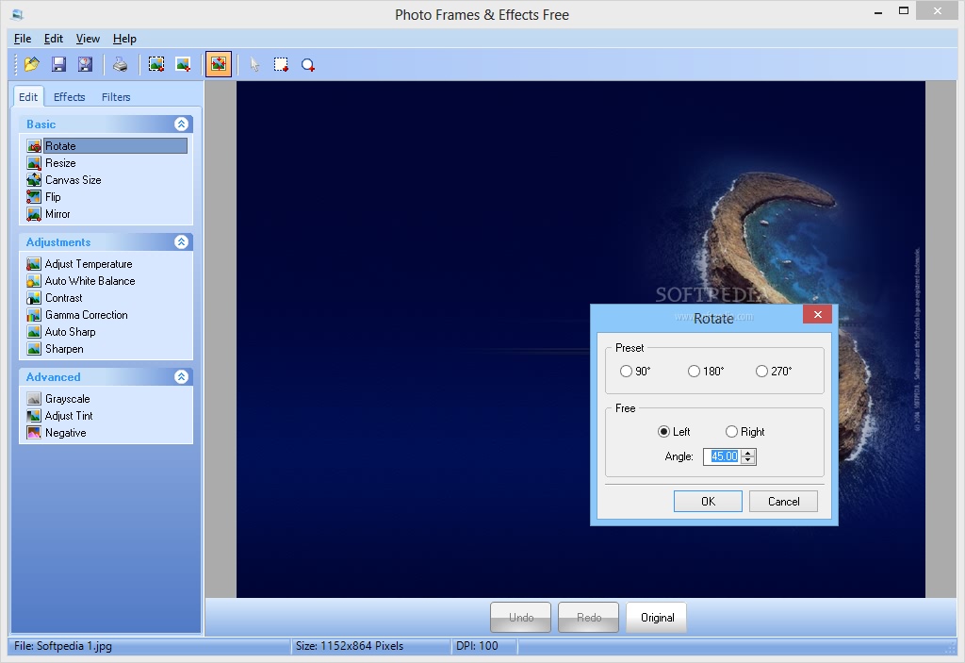
Task: Click the 'Auto White Balance' list entry text
Action: [90, 281]
